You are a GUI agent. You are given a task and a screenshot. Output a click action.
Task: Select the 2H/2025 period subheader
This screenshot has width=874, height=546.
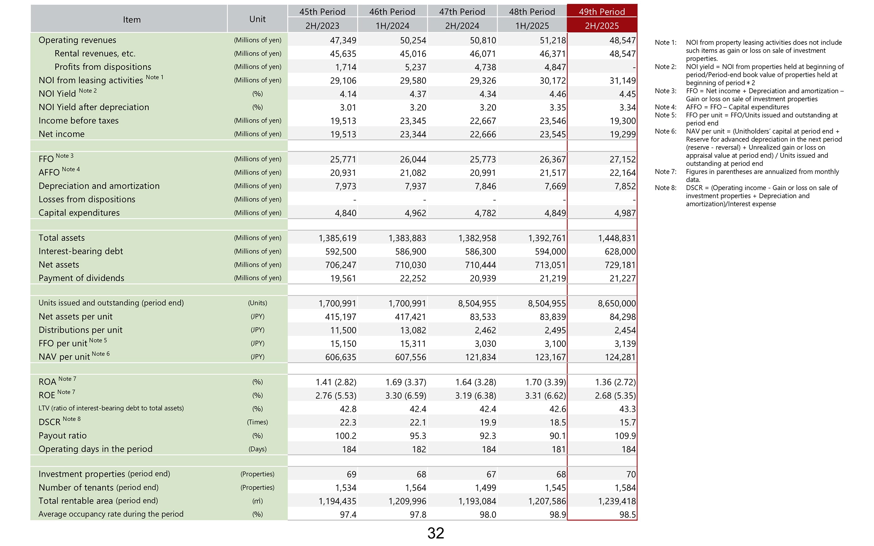point(602,26)
